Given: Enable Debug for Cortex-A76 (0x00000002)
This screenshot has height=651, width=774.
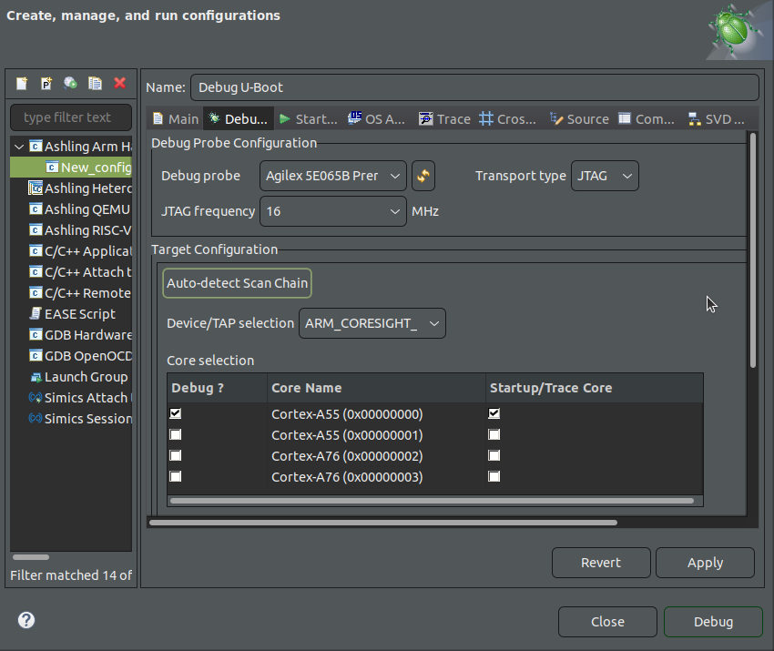Looking at the screenshot, I should (176, 455).
